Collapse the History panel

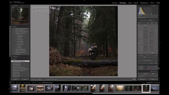[12, 59]
